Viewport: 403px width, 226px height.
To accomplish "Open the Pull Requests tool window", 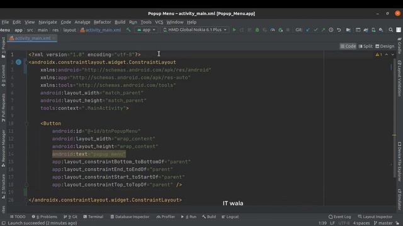I will coord(3,107).
